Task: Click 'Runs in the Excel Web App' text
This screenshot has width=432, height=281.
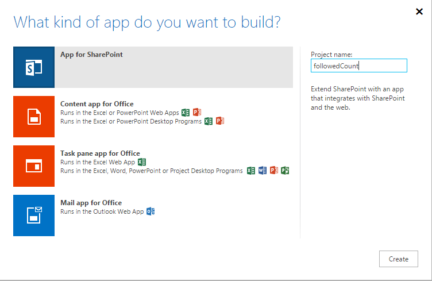Action: (x=98, y=162)
